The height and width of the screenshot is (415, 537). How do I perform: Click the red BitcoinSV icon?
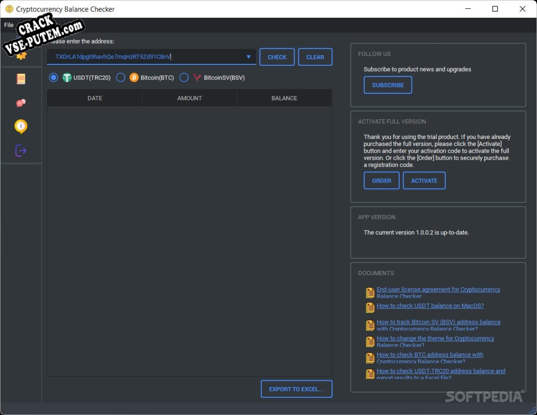tap(197, 78)
